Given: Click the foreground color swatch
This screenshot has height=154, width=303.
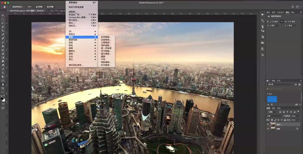Looking at the screenshot, I should 2,99.
